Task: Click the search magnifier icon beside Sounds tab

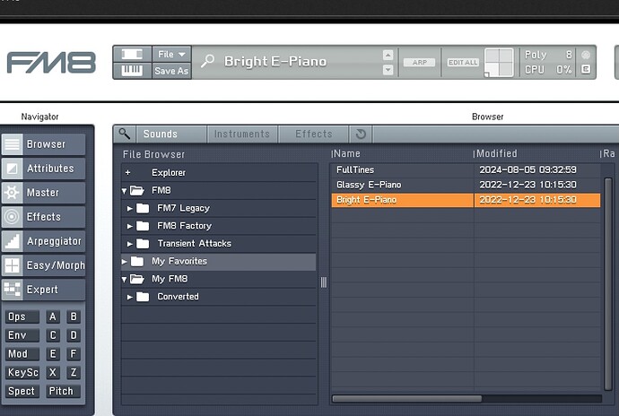Action: [125, 134]
